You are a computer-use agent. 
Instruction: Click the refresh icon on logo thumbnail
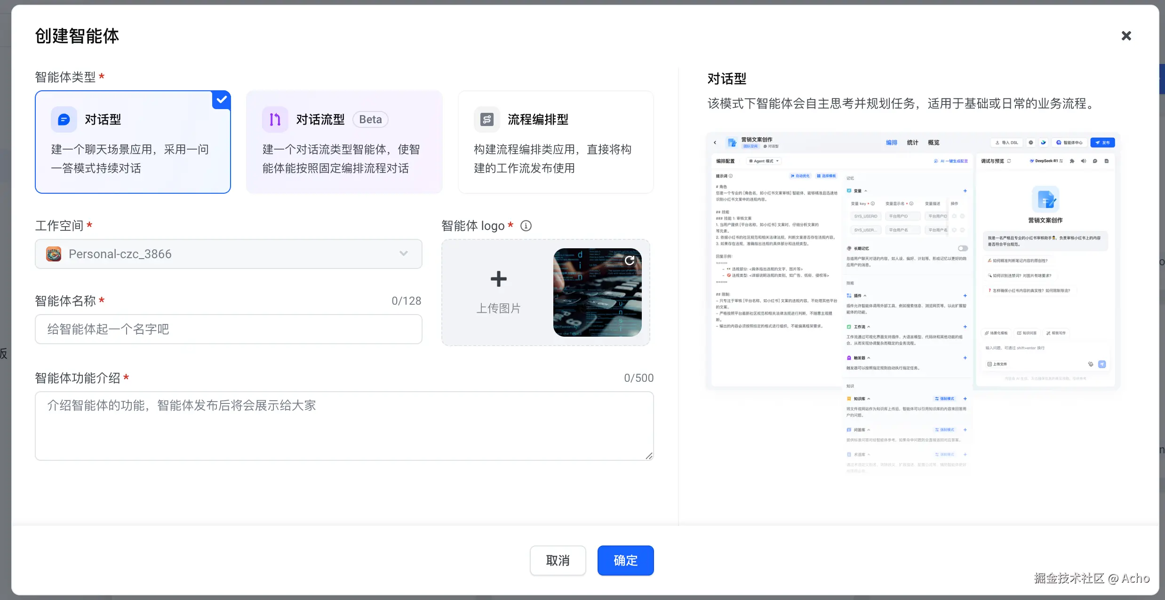630,261
